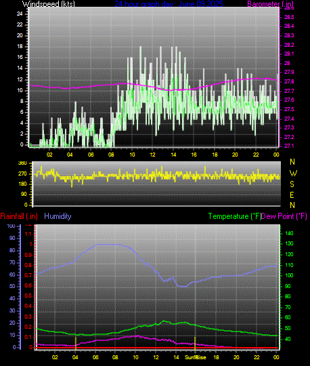The image size is (310, 366).
Task: Click the "0.3" rainfall scale value
Action: click(28, 317)
